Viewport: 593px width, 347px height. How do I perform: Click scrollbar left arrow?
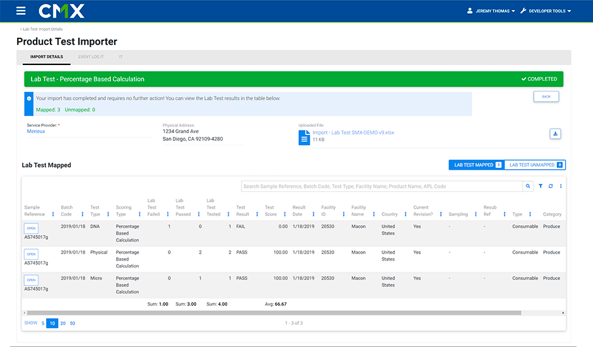25,313
